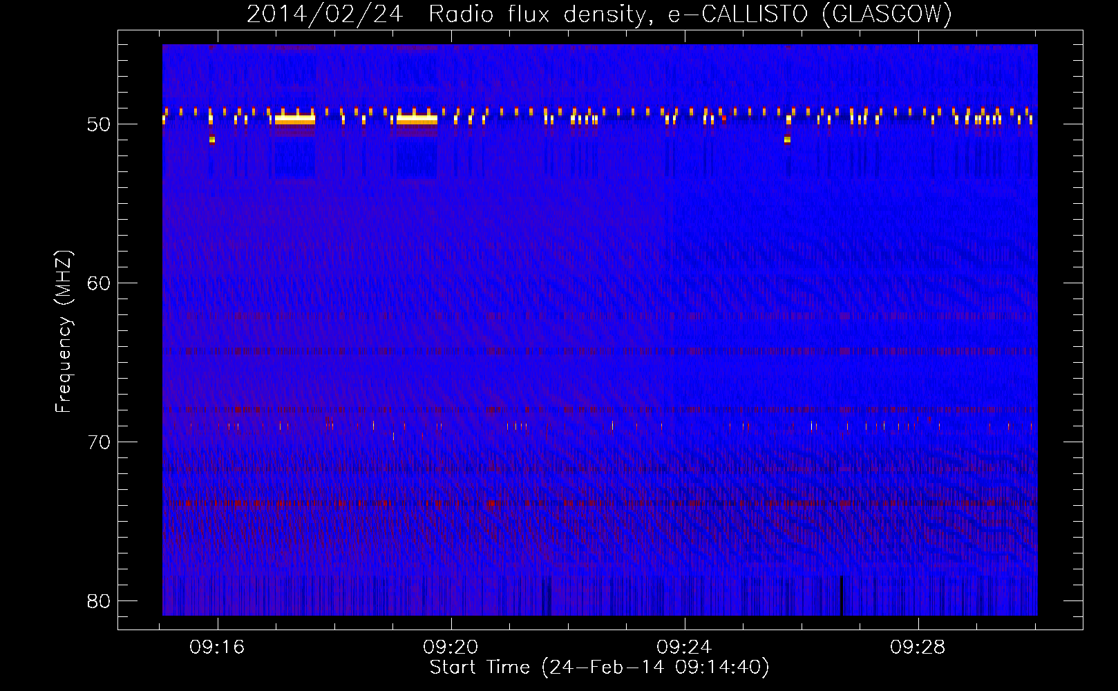
Task: Click the 80 frequency tick label
Action: pyautogui.click(x=99, y=601)
